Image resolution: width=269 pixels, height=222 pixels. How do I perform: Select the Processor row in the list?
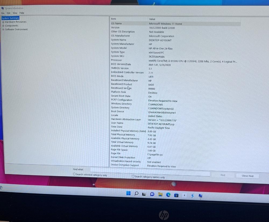coord(116,60)
